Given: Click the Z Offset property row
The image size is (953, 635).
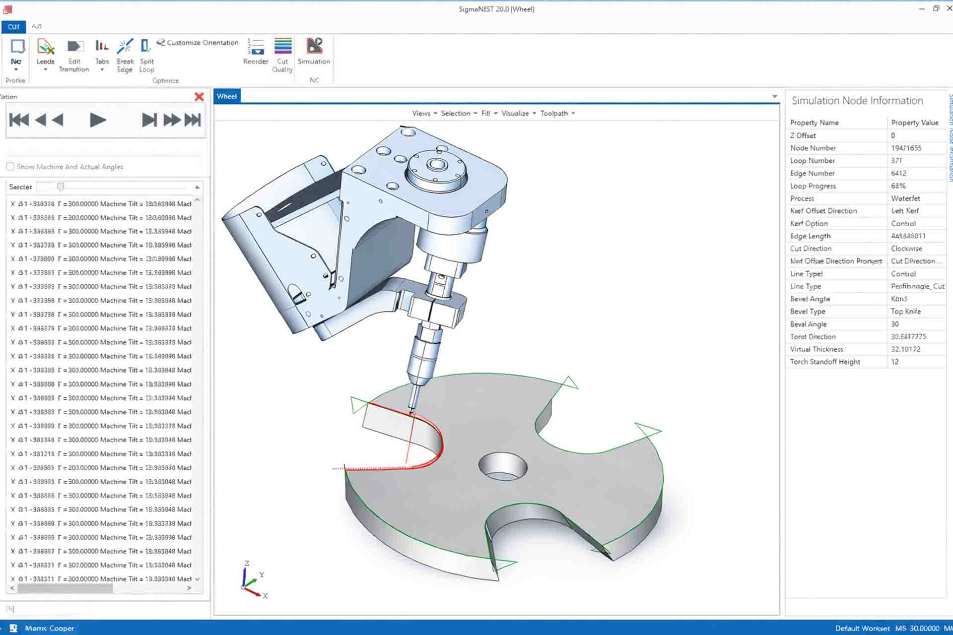Looking at the screenshot, I should pyautogui.click(x=866, y=135).
